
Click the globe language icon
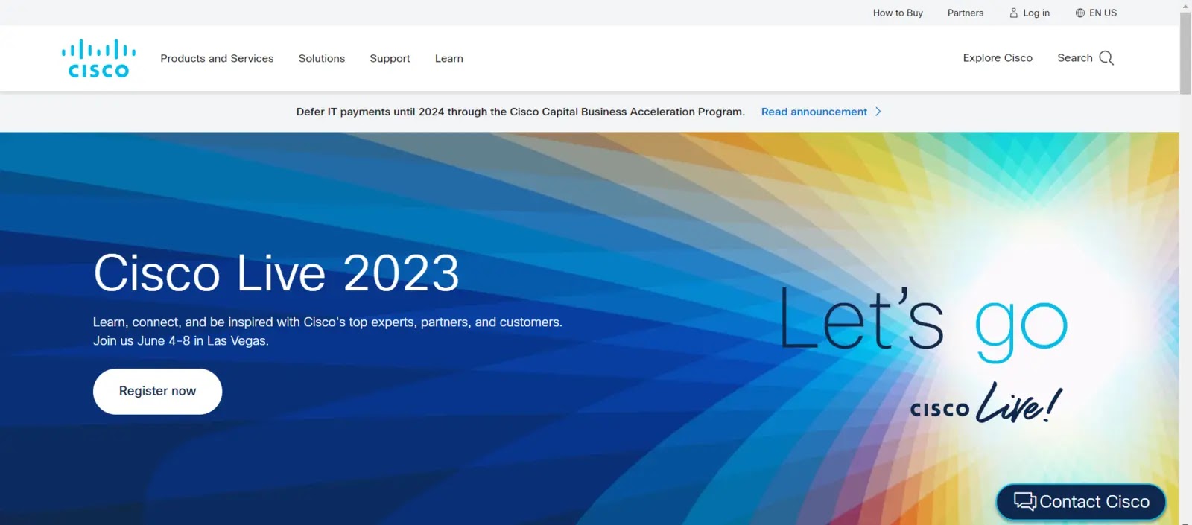click(1080, 13)
